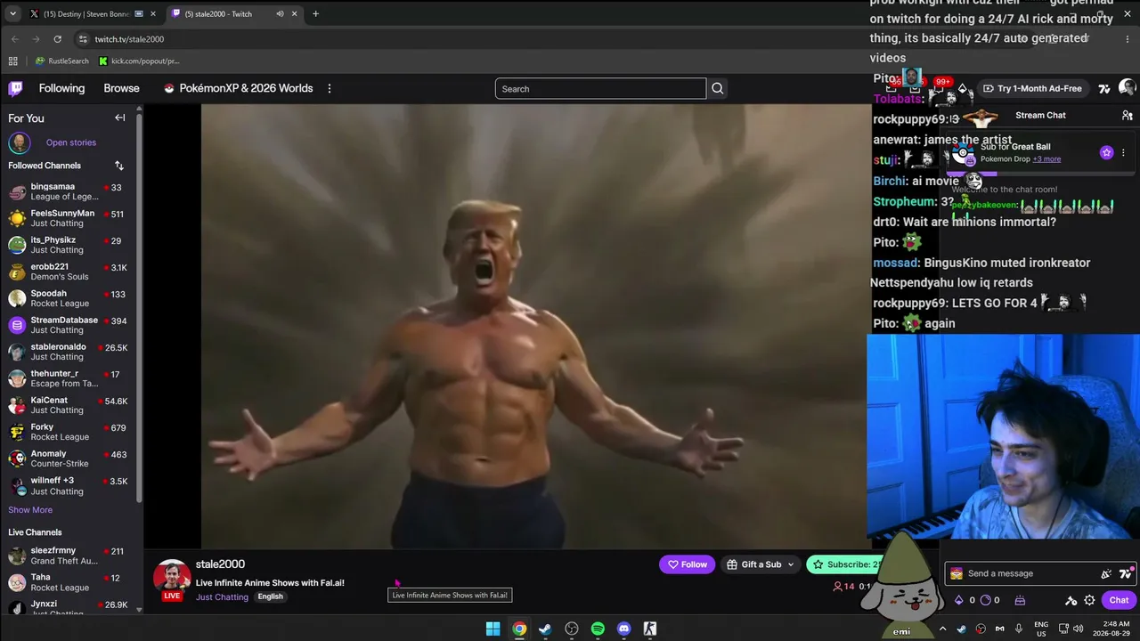Click the purple star on Pokemon Drop
This screenshot has height=641, width=1140.
pyautogui.click(x=1106, y=152)
